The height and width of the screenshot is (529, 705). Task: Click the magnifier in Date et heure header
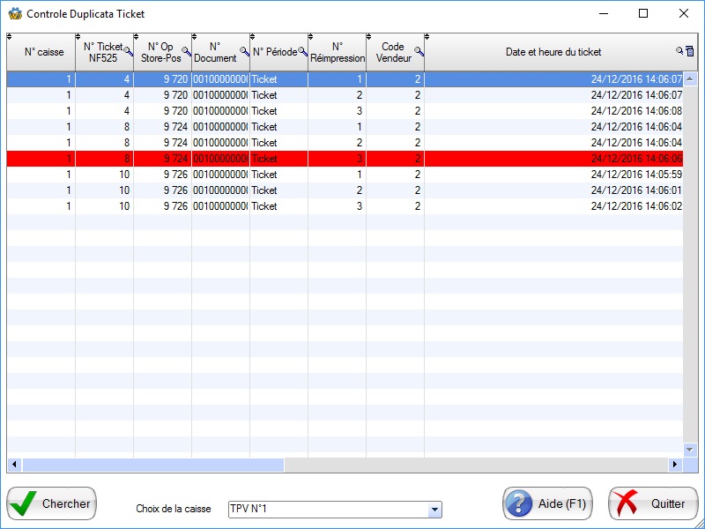[x=679, y=52]
